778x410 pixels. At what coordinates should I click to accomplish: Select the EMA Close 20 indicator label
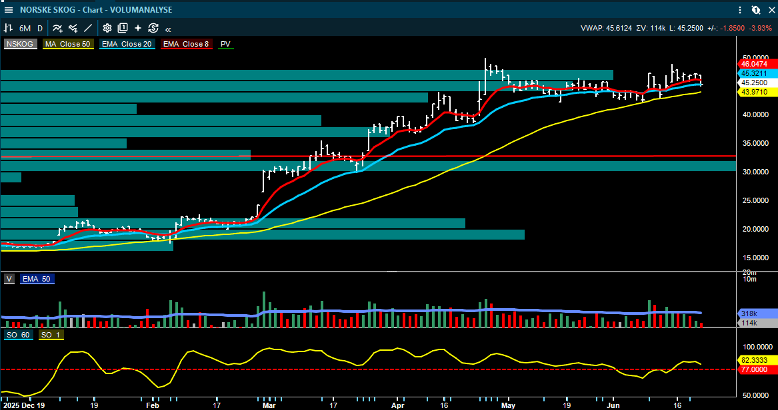click(x=127, y=44)
